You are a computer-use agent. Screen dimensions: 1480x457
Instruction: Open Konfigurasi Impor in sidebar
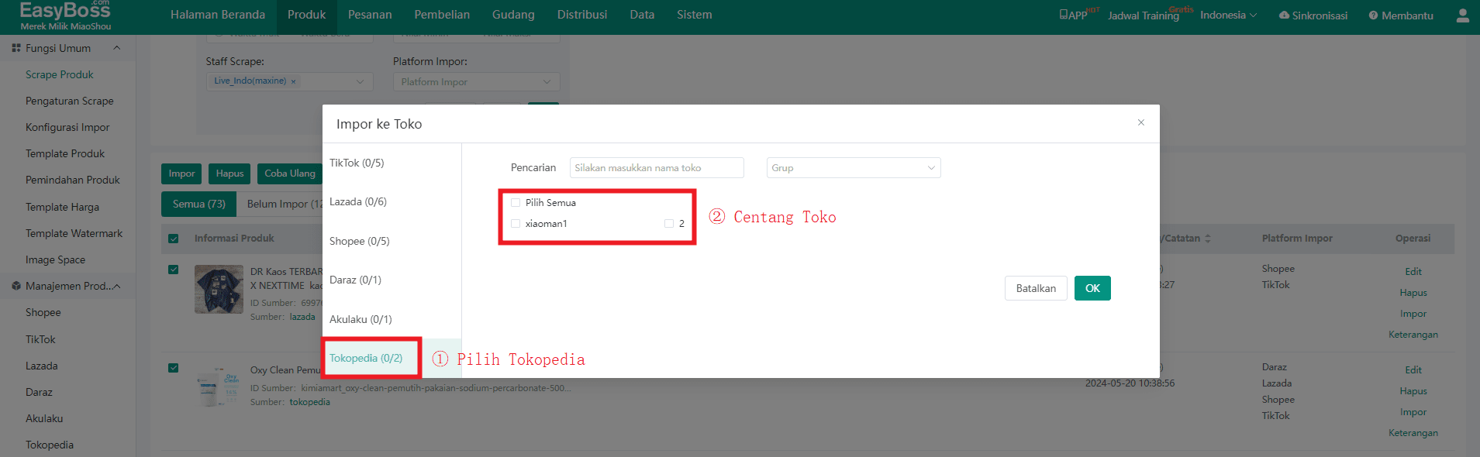coord(67,127)
